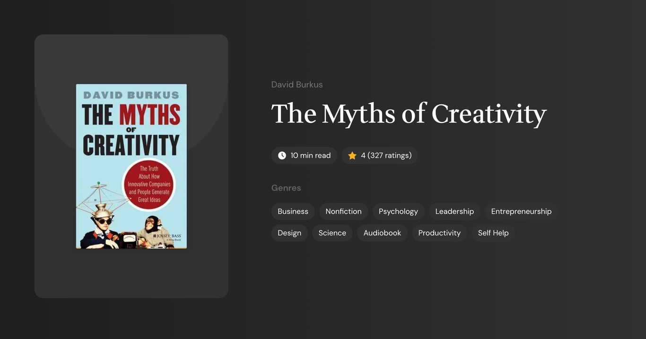Select the Leadership genre tag

(x=454, y=211)
